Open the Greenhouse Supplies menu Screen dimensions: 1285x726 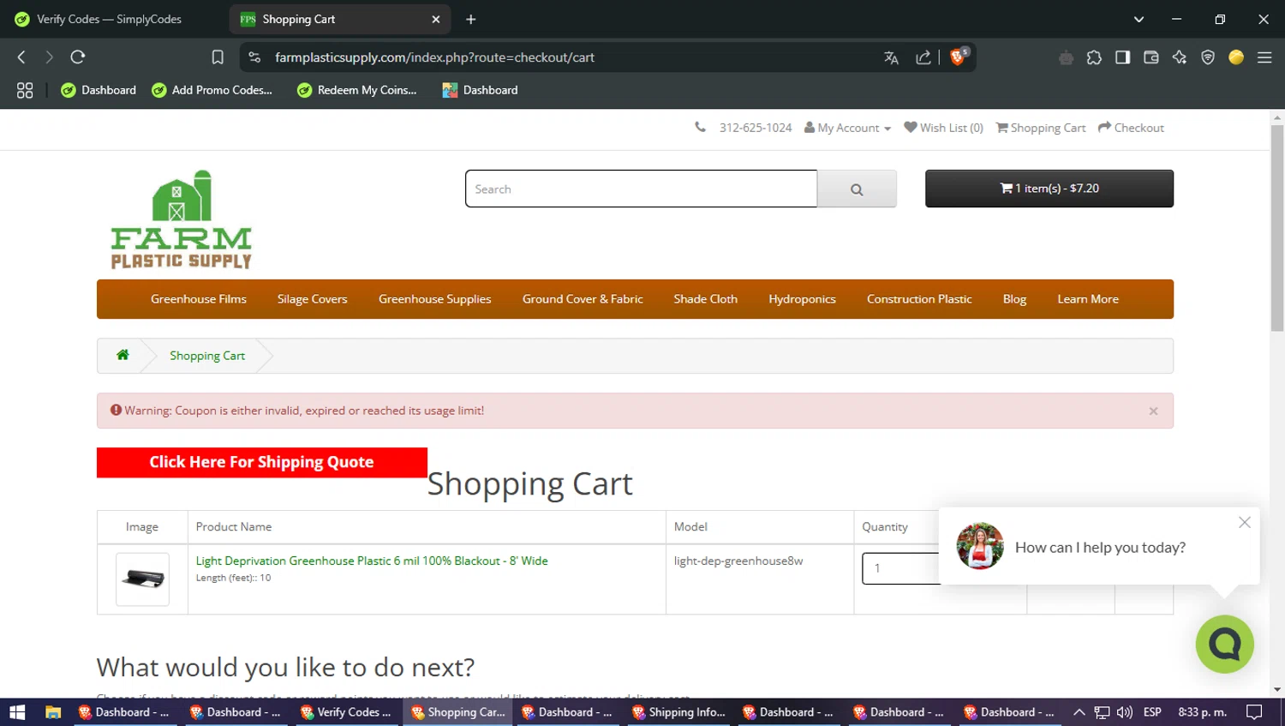pyautogui.click(x=435, y=299)
